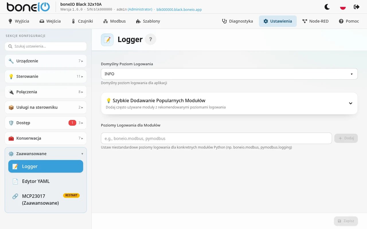
Task: Expand the Usługi na sterowniku section
Action: (x=46, y=107)
